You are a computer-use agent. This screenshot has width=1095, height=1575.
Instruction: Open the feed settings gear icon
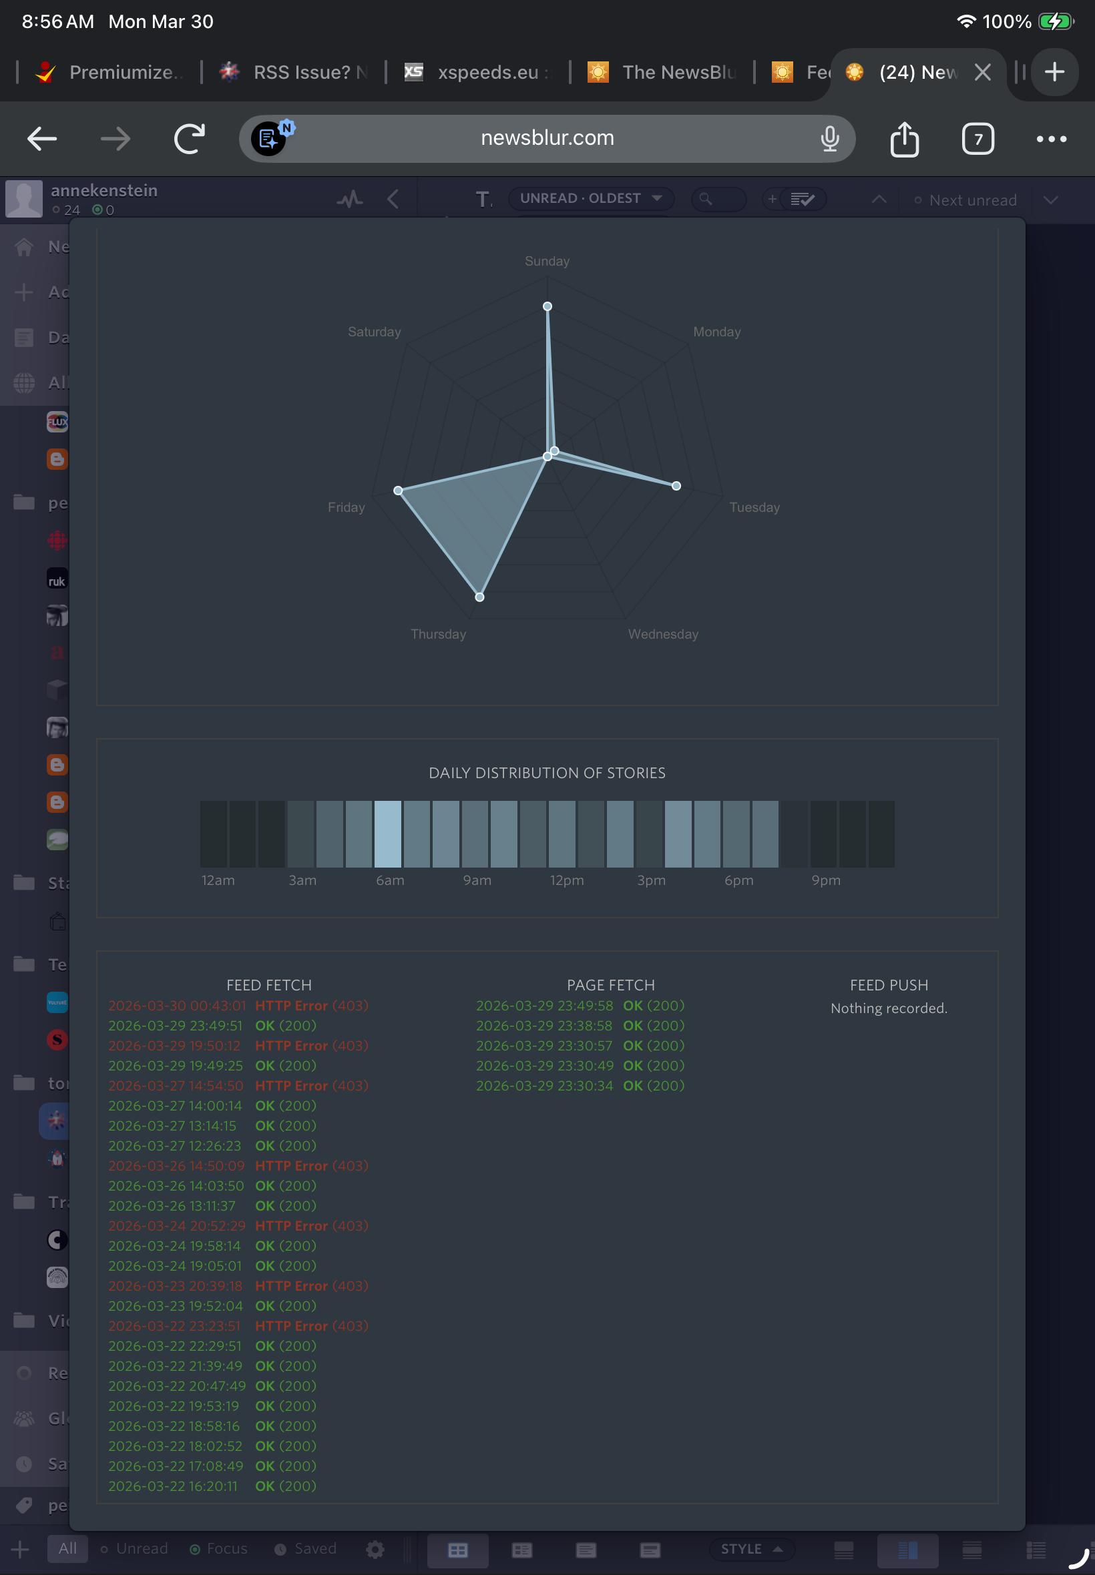tap(375, 1549)
